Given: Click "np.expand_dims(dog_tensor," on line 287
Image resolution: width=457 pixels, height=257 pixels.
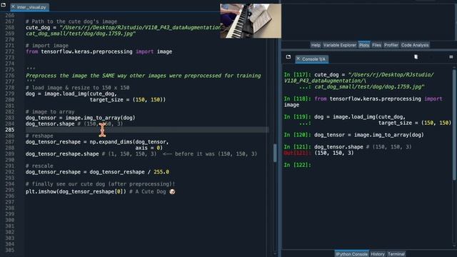Looking at the screenshot, I should [129, 142].
